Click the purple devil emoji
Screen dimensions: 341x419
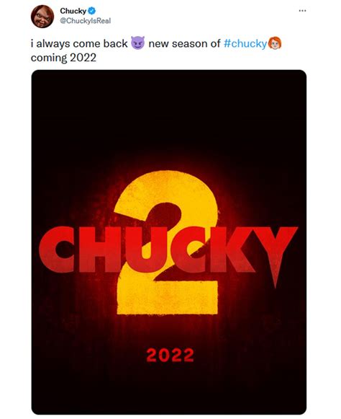137,43
